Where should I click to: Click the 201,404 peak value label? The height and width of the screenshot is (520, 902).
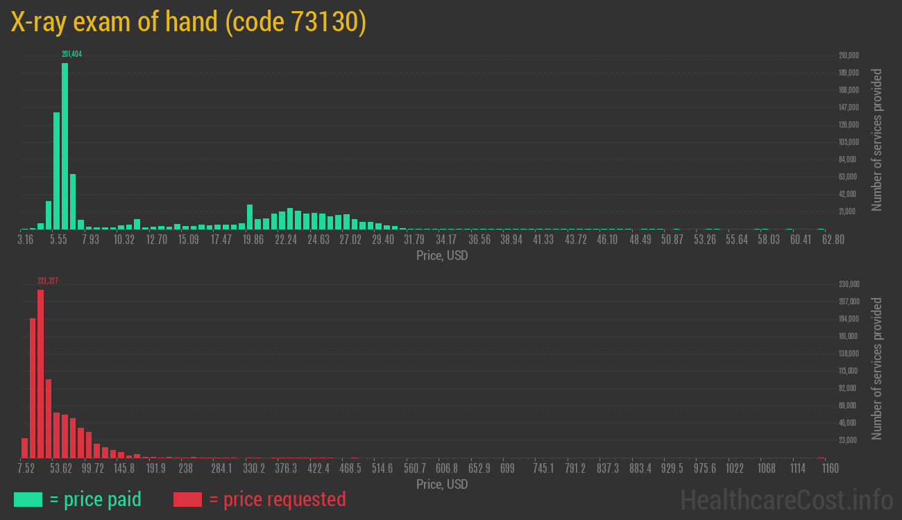click(71, 54)
